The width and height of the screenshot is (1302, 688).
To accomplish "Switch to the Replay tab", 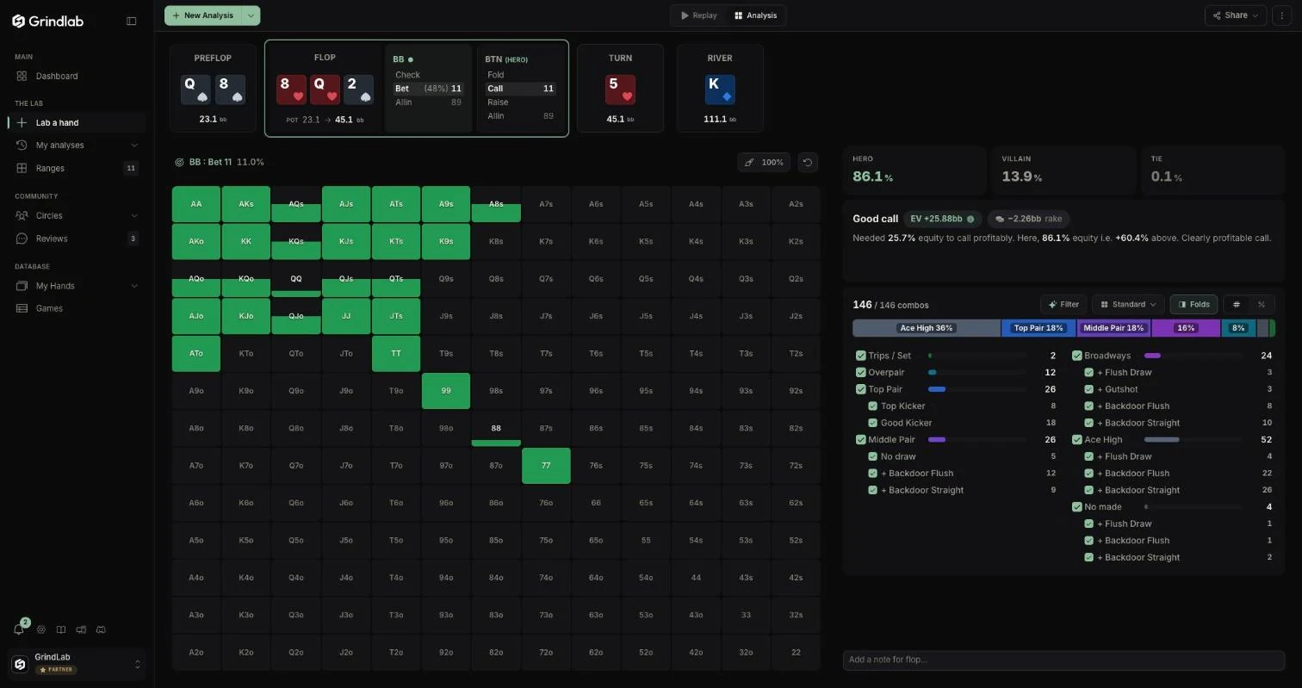I will point(698,15).
